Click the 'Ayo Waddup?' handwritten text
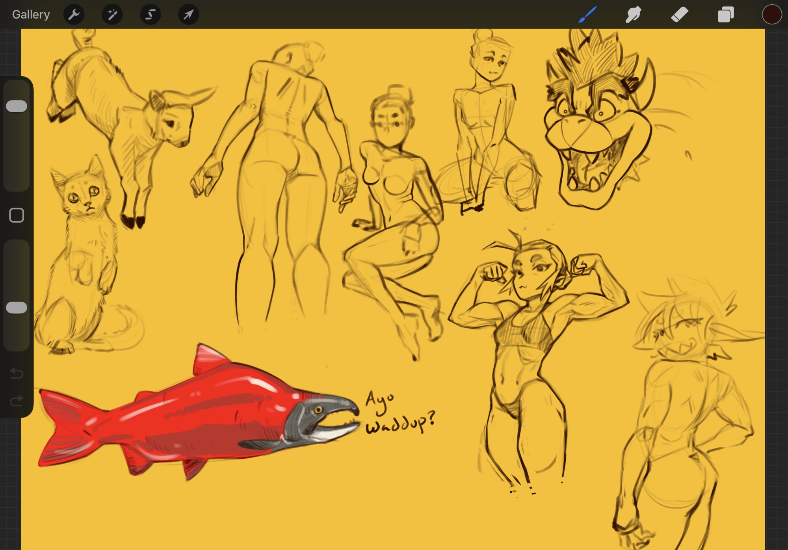This screenshot has width=788, height=550. click(x=398, y=414)
